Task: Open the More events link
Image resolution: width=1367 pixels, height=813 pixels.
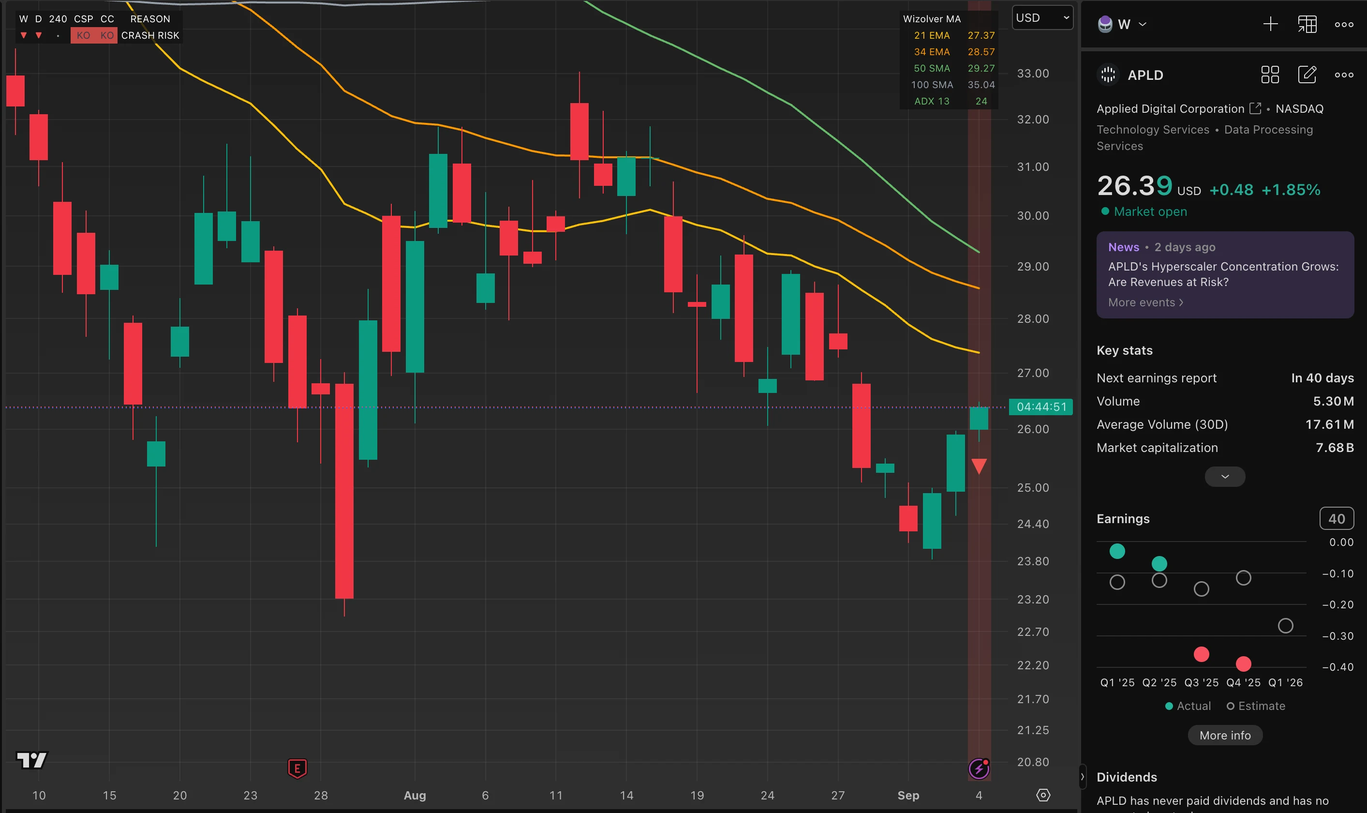Action: pos(1145,302)
